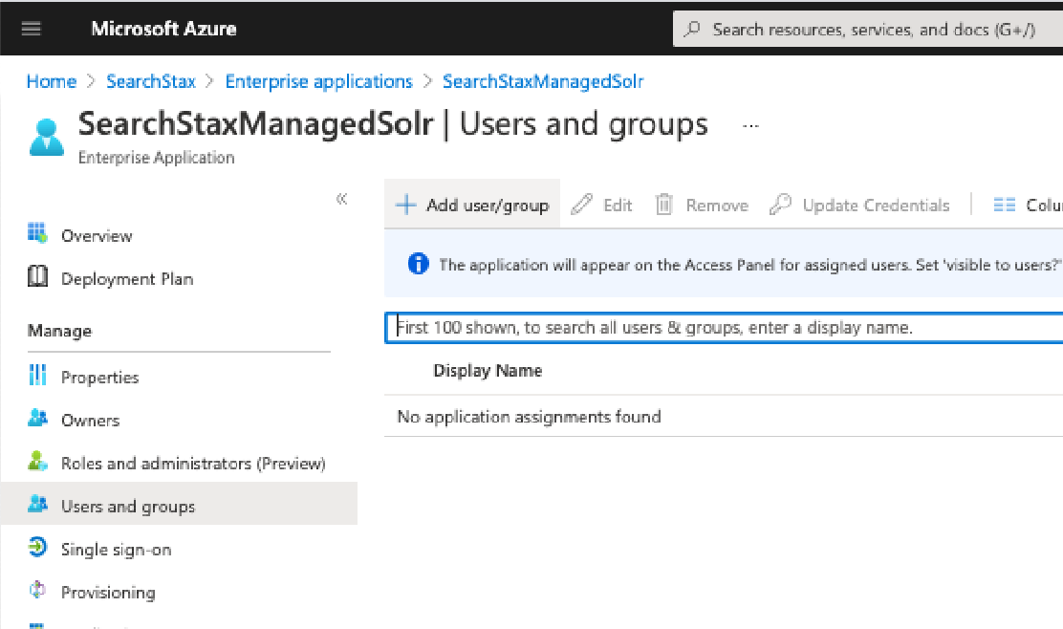1063x629 pixels.
Task: Open the ellipsis more options menu
Action: 750,126
